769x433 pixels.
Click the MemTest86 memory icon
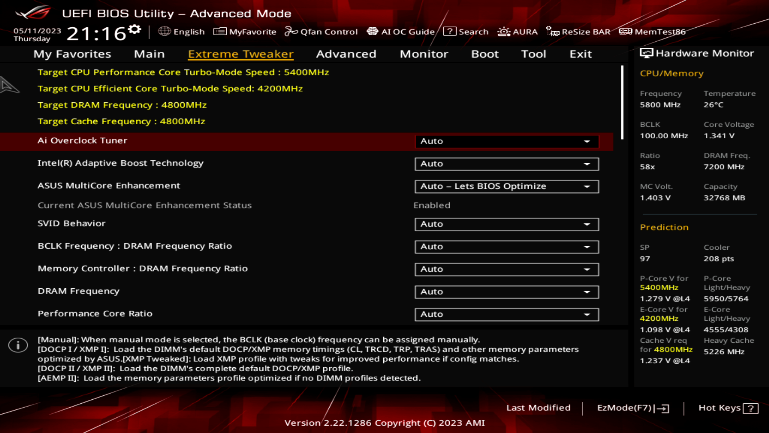click(x=625, y=31)
